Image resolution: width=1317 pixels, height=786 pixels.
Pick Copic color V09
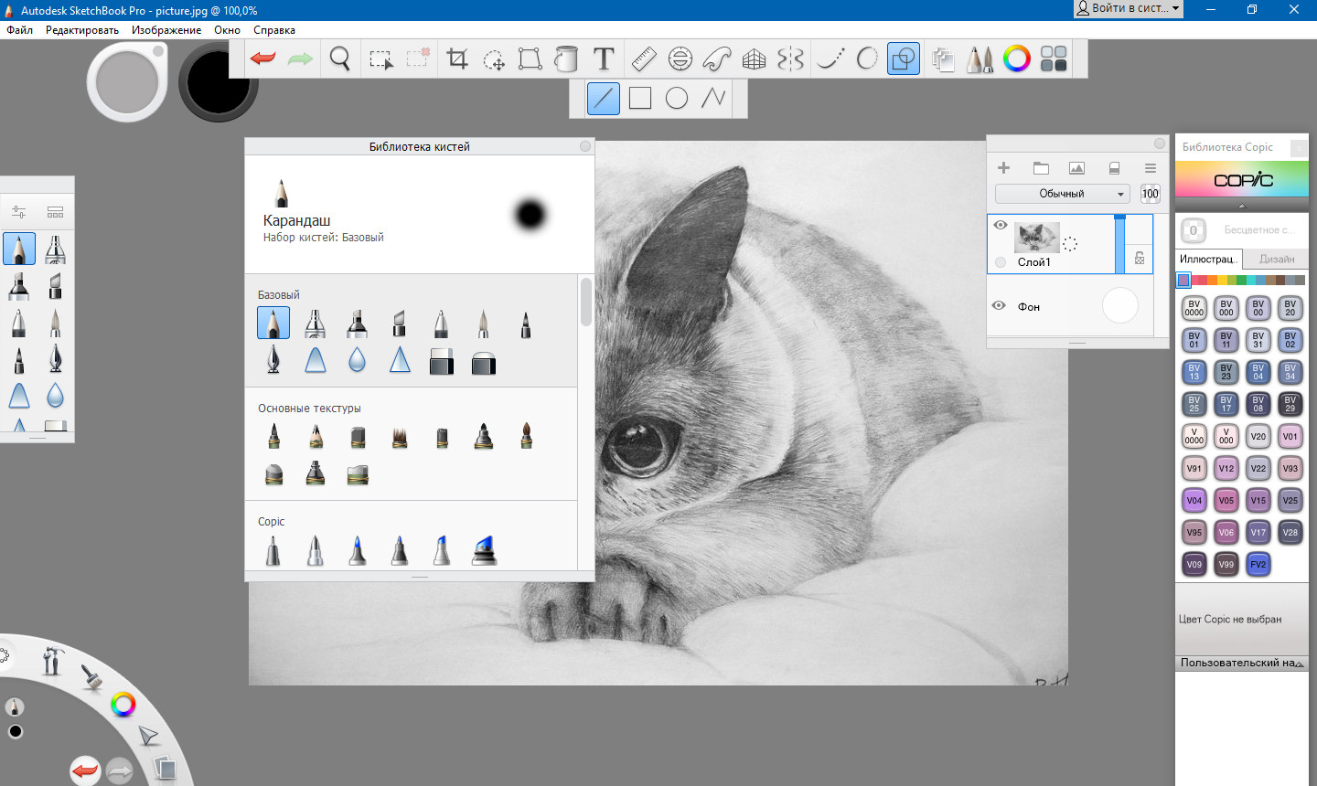tap(1194, 564)
